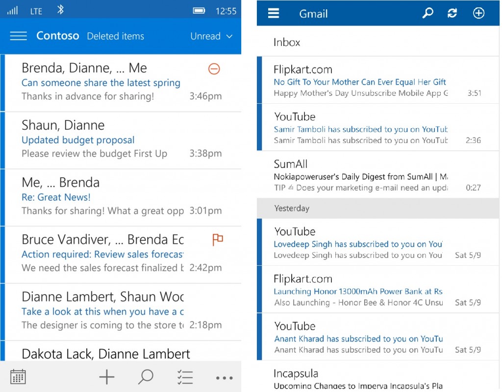Open 'Can someone share the latest spring' email
The height and width of the screenshot is (392, 502).
(121, 83)
